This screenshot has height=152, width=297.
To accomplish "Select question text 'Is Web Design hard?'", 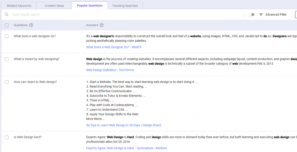I will pos(28,137).
